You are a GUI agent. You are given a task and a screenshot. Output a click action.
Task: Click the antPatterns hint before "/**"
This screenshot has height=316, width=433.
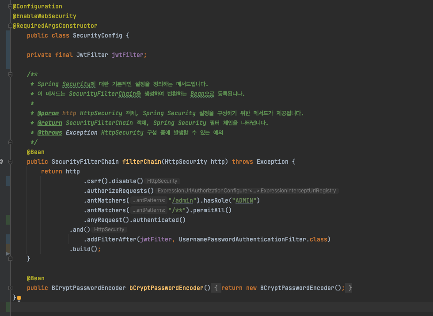(x=148, y=210)
